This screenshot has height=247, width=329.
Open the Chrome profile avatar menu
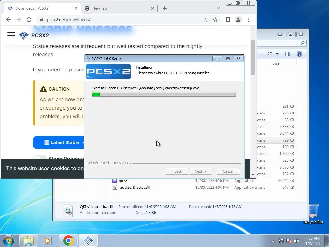[238, 20]
